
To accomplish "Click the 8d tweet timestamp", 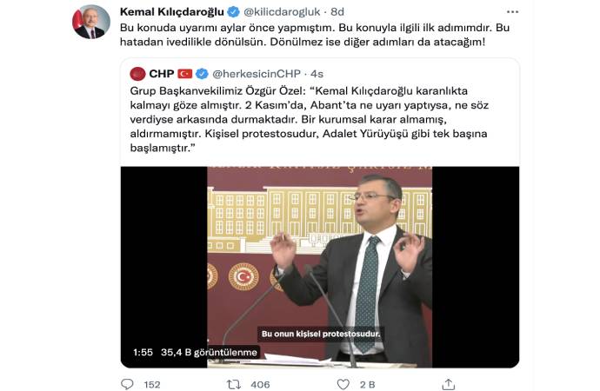I will [x=337, y=12].
